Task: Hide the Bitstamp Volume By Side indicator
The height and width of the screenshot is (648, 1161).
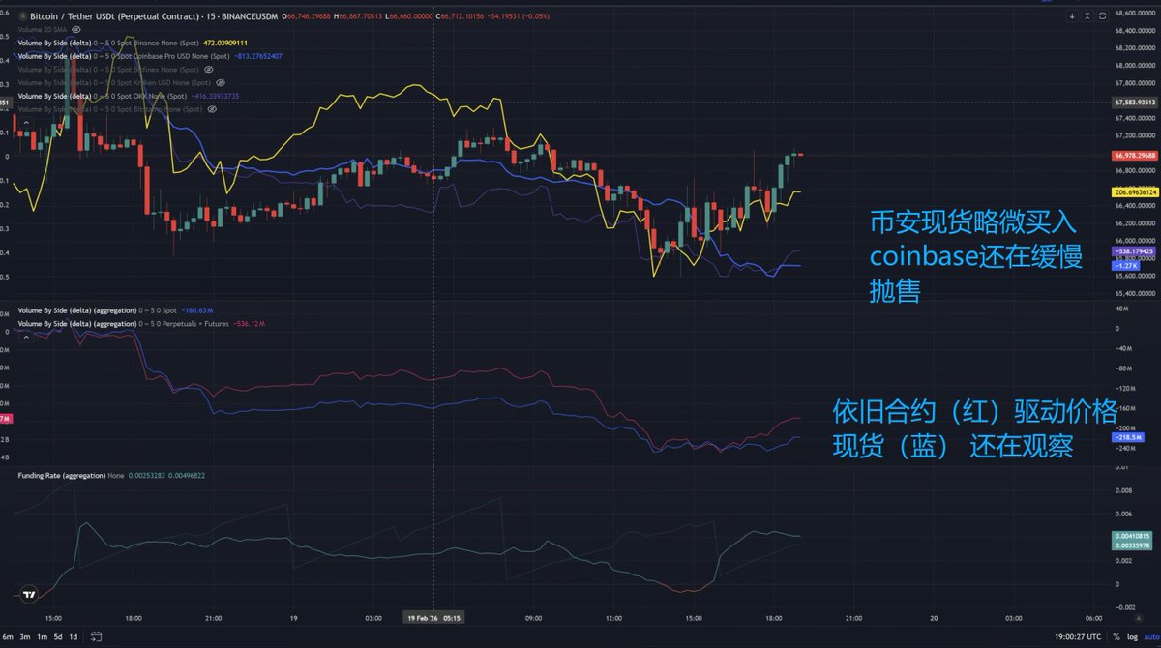Action: (212, 109)
